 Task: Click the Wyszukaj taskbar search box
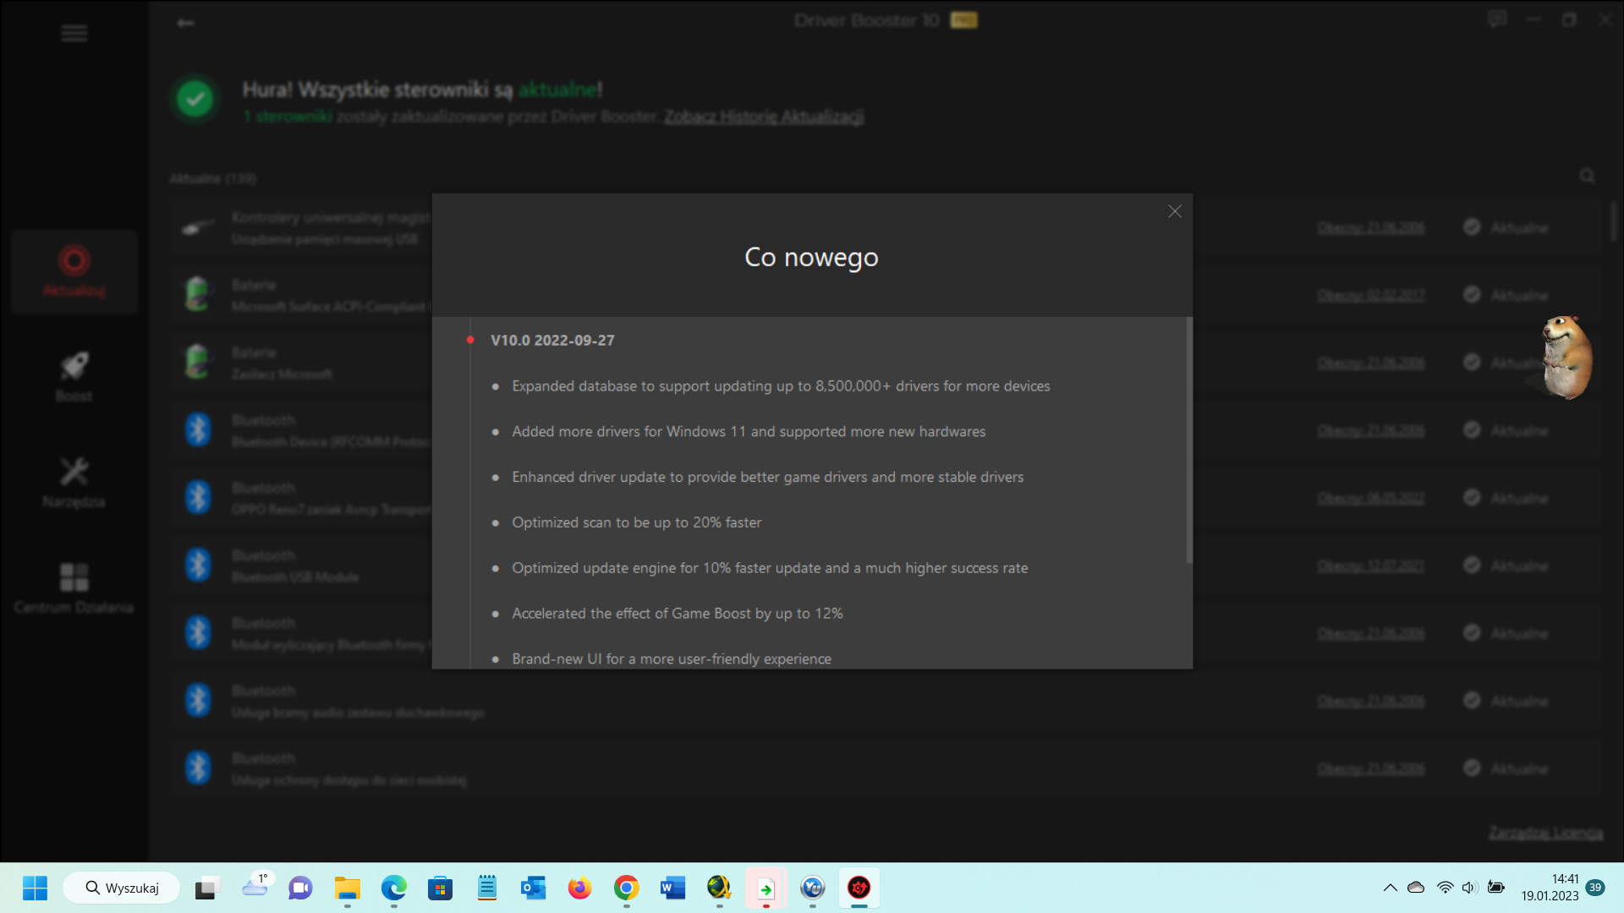click(122, 888)
